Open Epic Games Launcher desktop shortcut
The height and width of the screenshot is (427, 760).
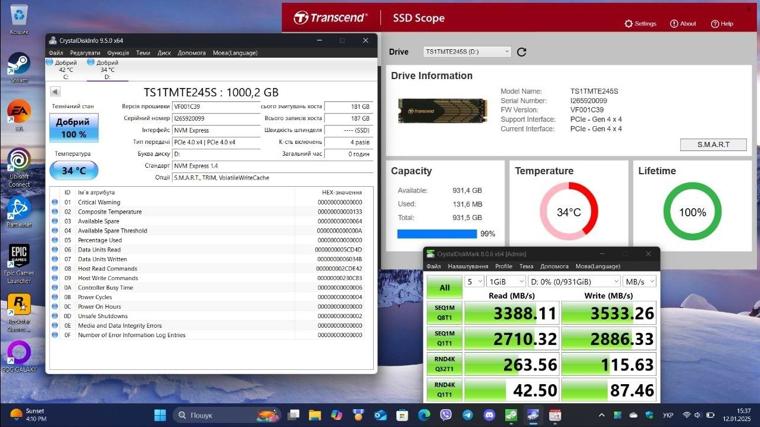[19, 265]
